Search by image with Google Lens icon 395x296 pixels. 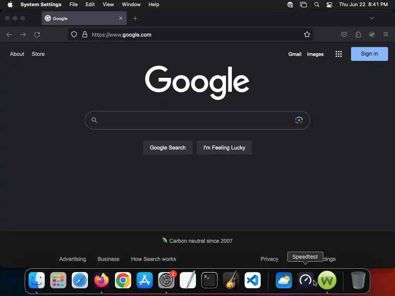pyautogui.click(x=299, y=120)
